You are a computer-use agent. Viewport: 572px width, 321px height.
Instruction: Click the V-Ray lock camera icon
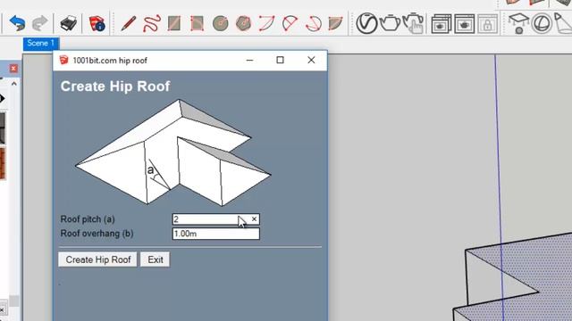coord(488,24)
